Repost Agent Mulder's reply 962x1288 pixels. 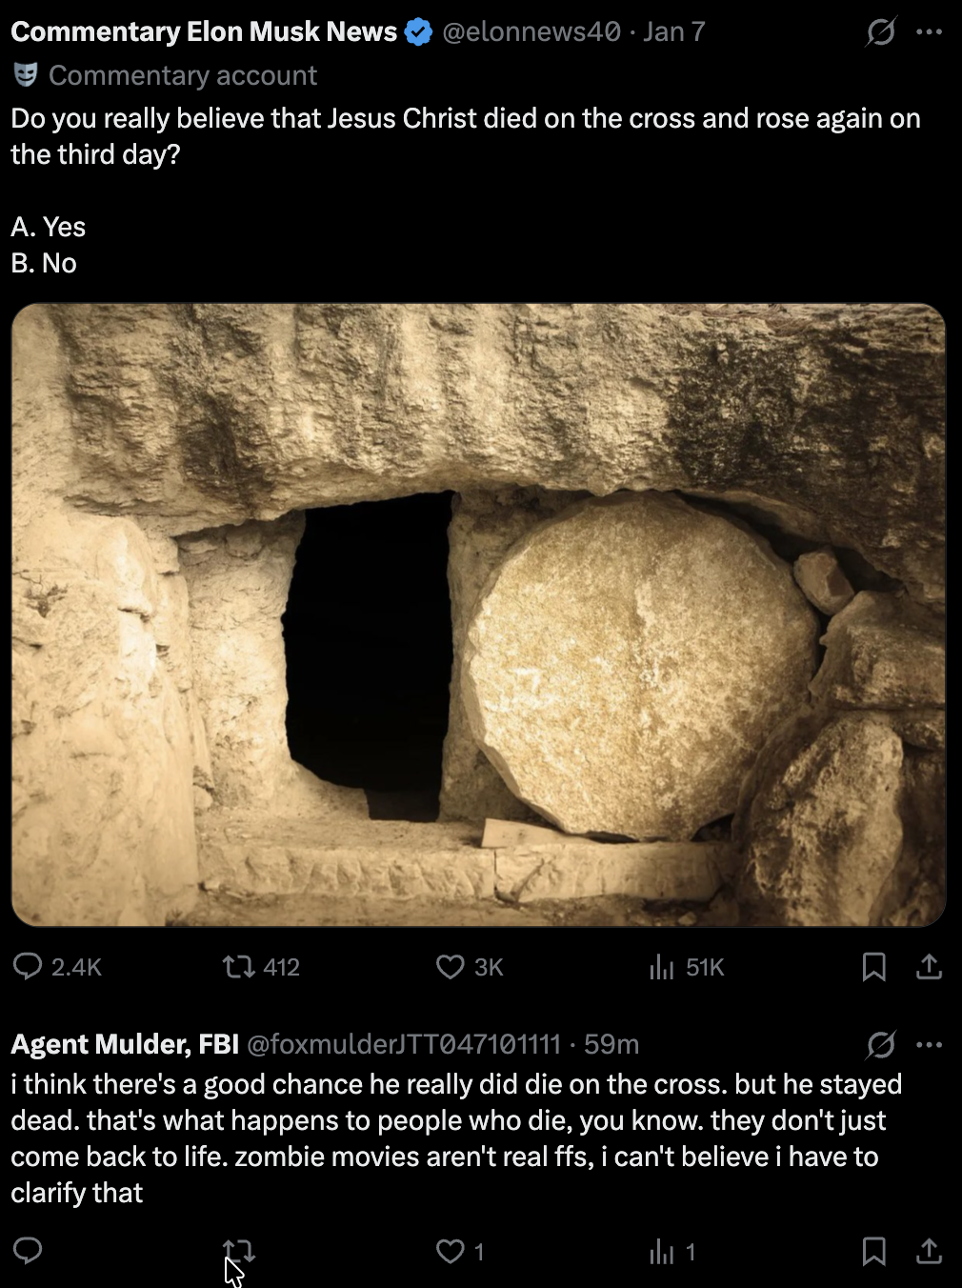(x=238, y=1251)
